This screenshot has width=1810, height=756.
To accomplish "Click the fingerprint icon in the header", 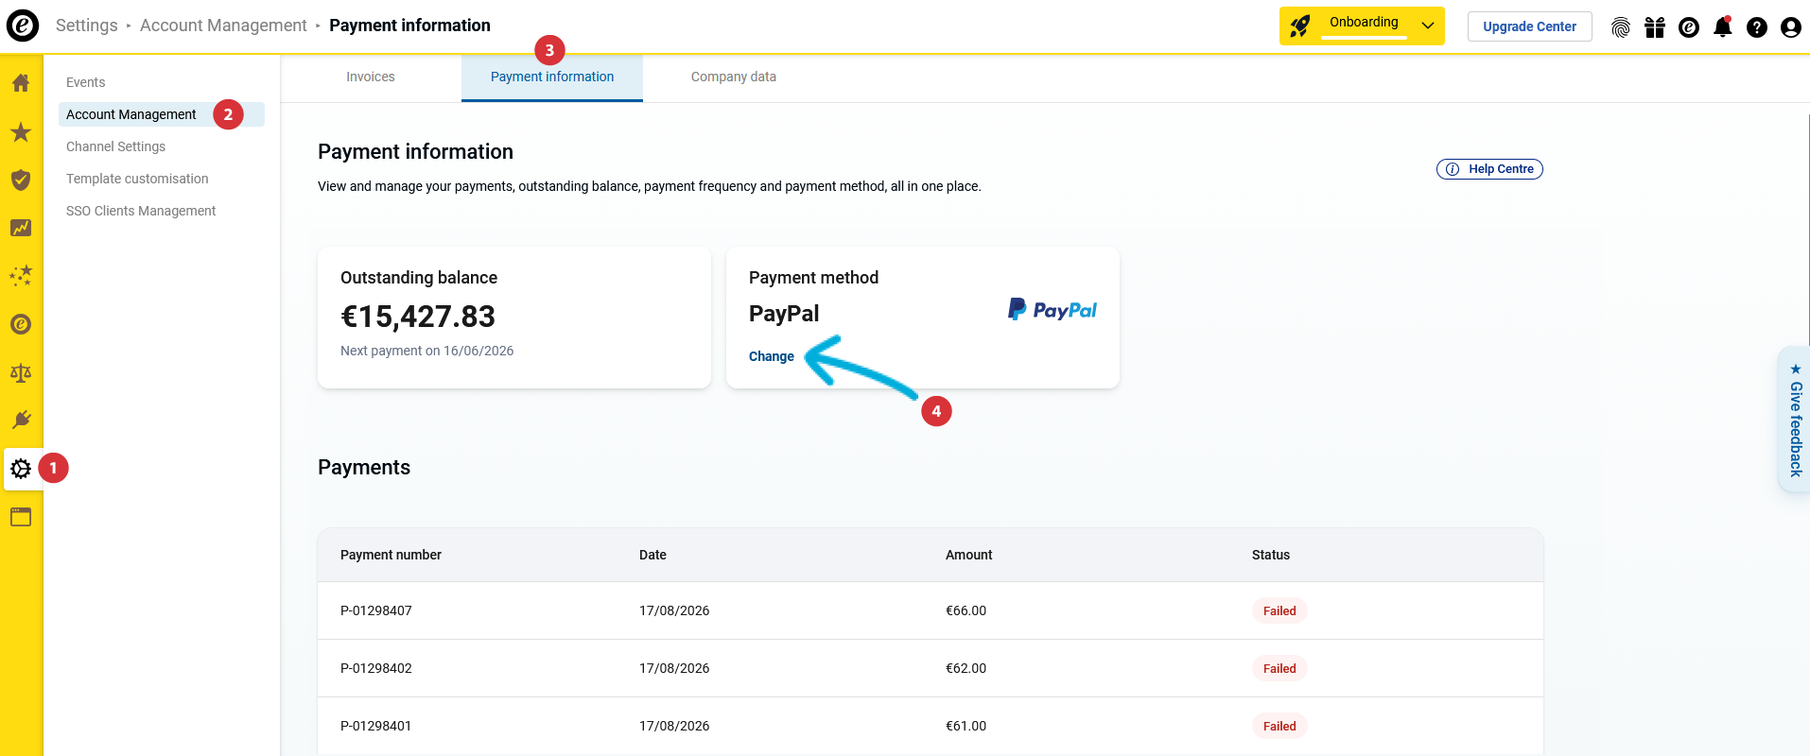I will pyautogui.click(x=1621, y=27).
